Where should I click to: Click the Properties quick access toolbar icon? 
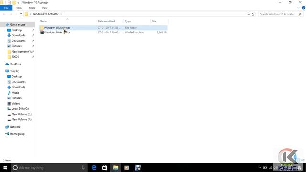click(x=9, y=2)
